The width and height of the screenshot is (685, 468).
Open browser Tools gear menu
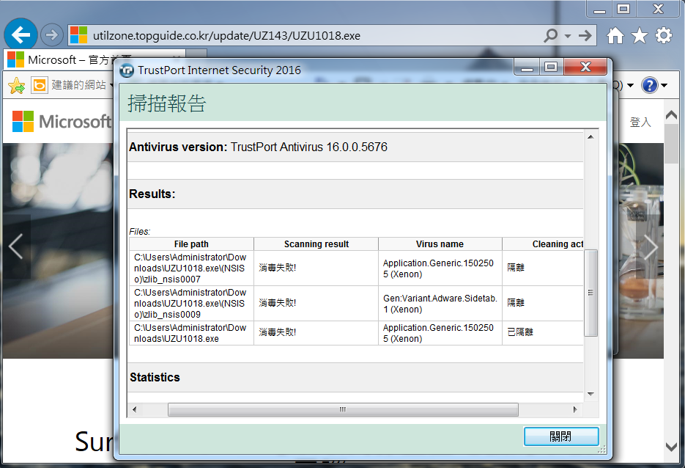[664, 35]
